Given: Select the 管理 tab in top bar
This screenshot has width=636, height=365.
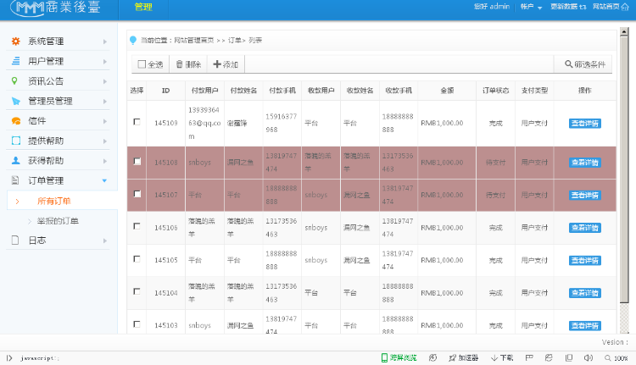Looking at the screenshot, I should (x=143, y=7).
